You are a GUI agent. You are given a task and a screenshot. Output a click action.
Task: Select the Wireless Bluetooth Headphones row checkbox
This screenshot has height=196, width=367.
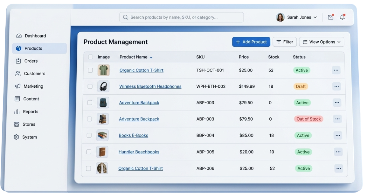[90, 86]
